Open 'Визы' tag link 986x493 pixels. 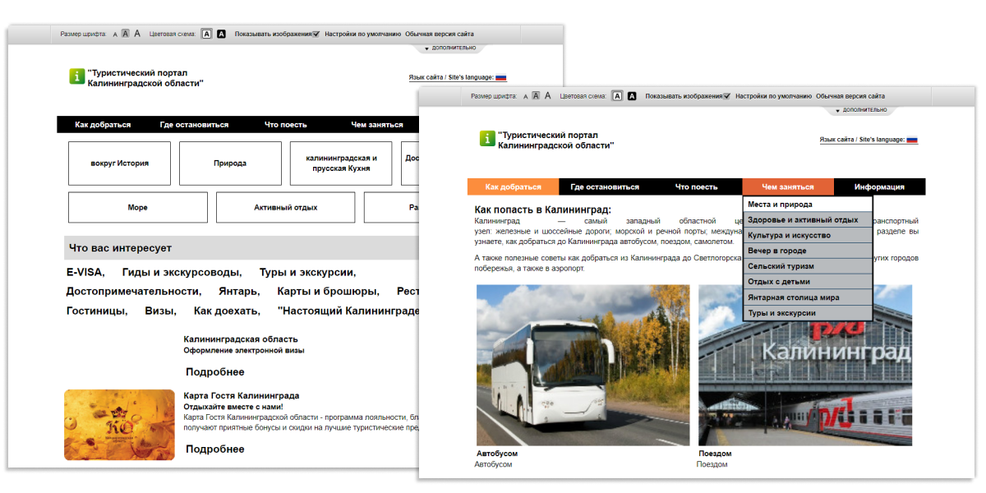coord(160,311)
